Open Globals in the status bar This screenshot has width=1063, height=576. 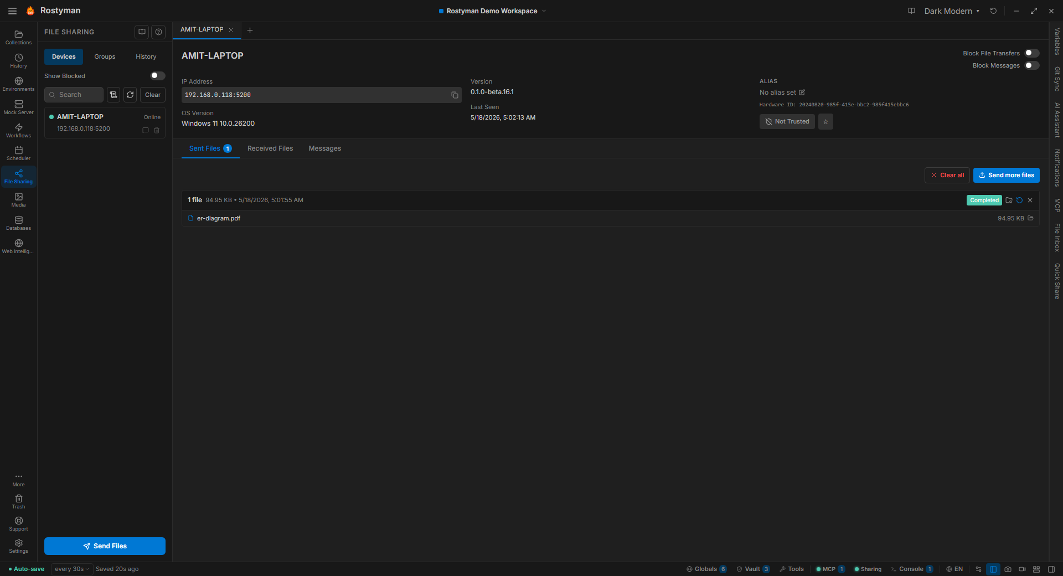coord(706,569)
